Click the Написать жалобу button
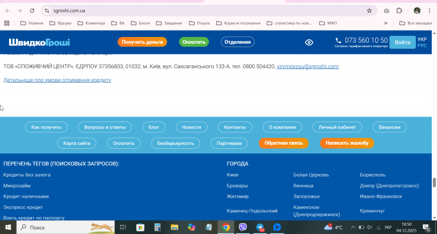Screen dimensions: 437x234 coord(347,143)
